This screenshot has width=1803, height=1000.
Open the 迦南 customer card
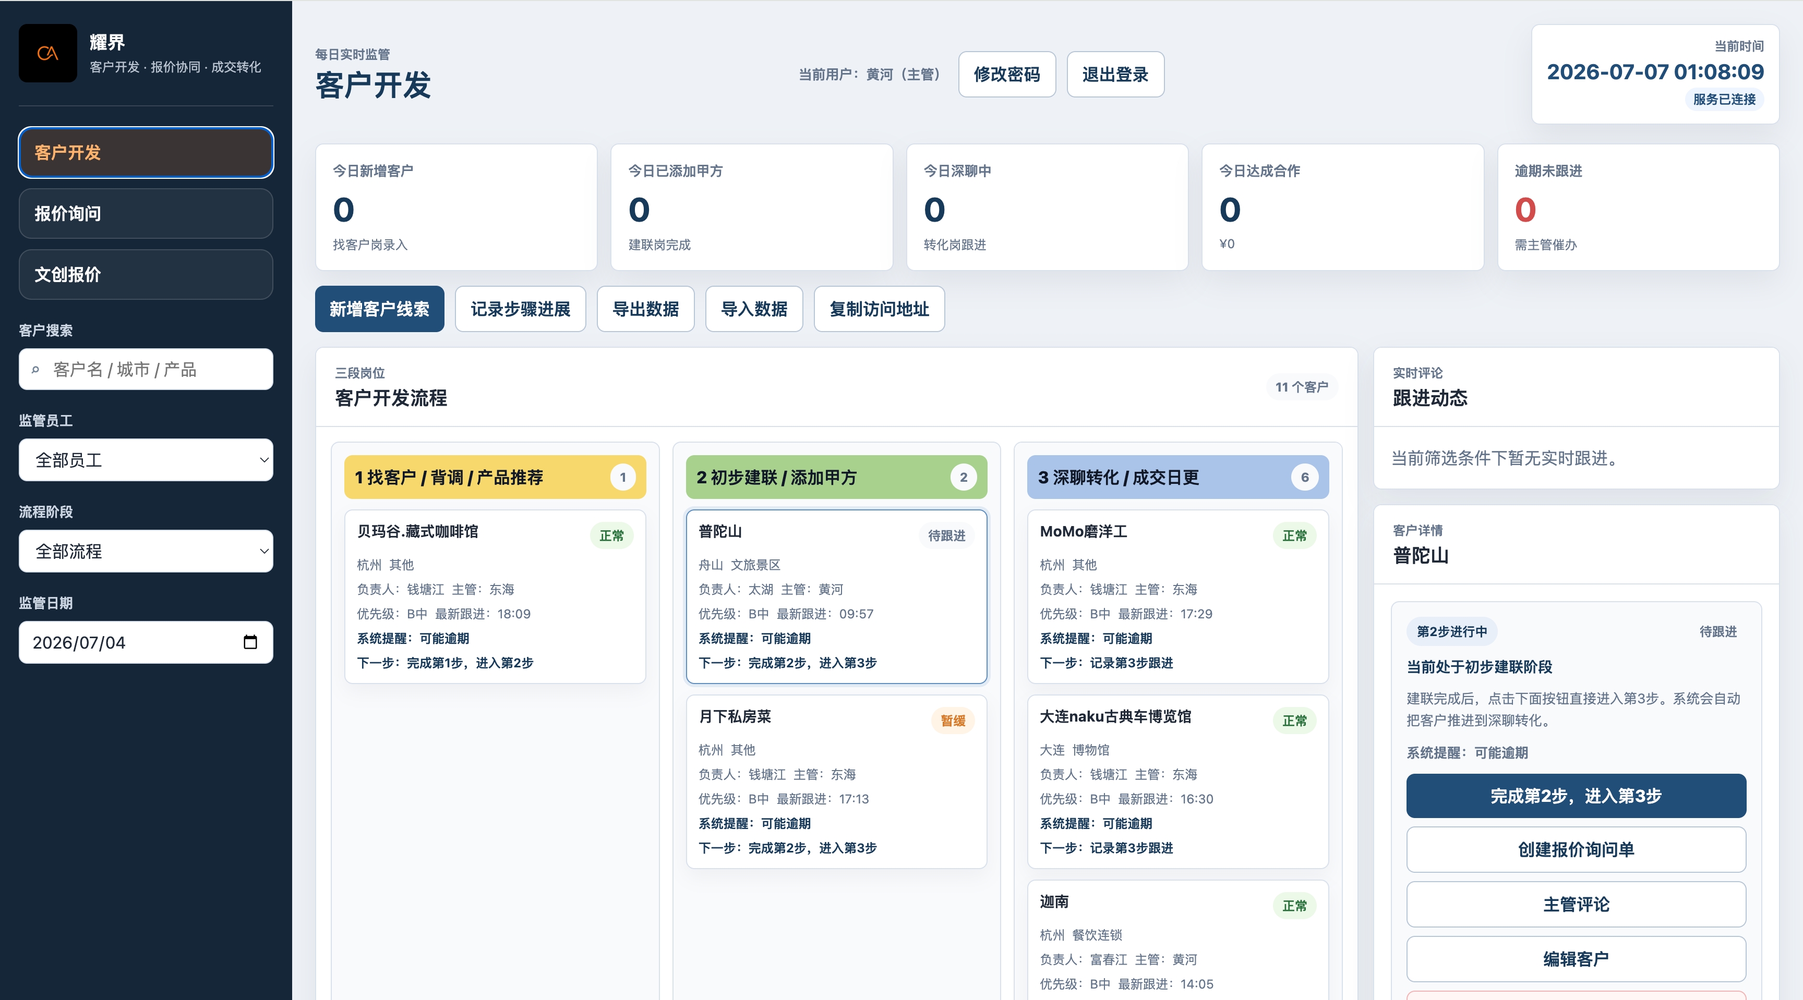pyautogui.click(x=1178, y=941)
